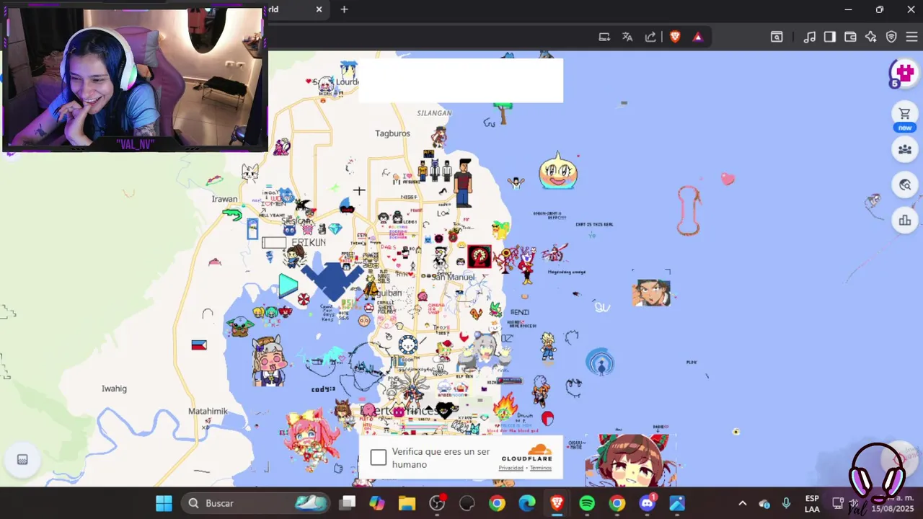Open the media playback music note icon
The width and height of the screenshot is (923, 519).
(810, 37)
